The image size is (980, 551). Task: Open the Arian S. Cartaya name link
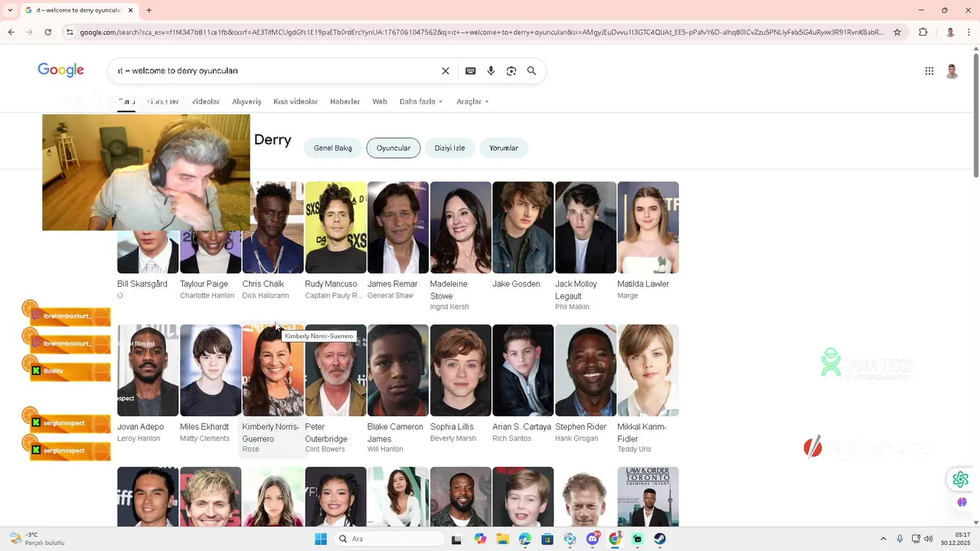(x=521, y=427)
